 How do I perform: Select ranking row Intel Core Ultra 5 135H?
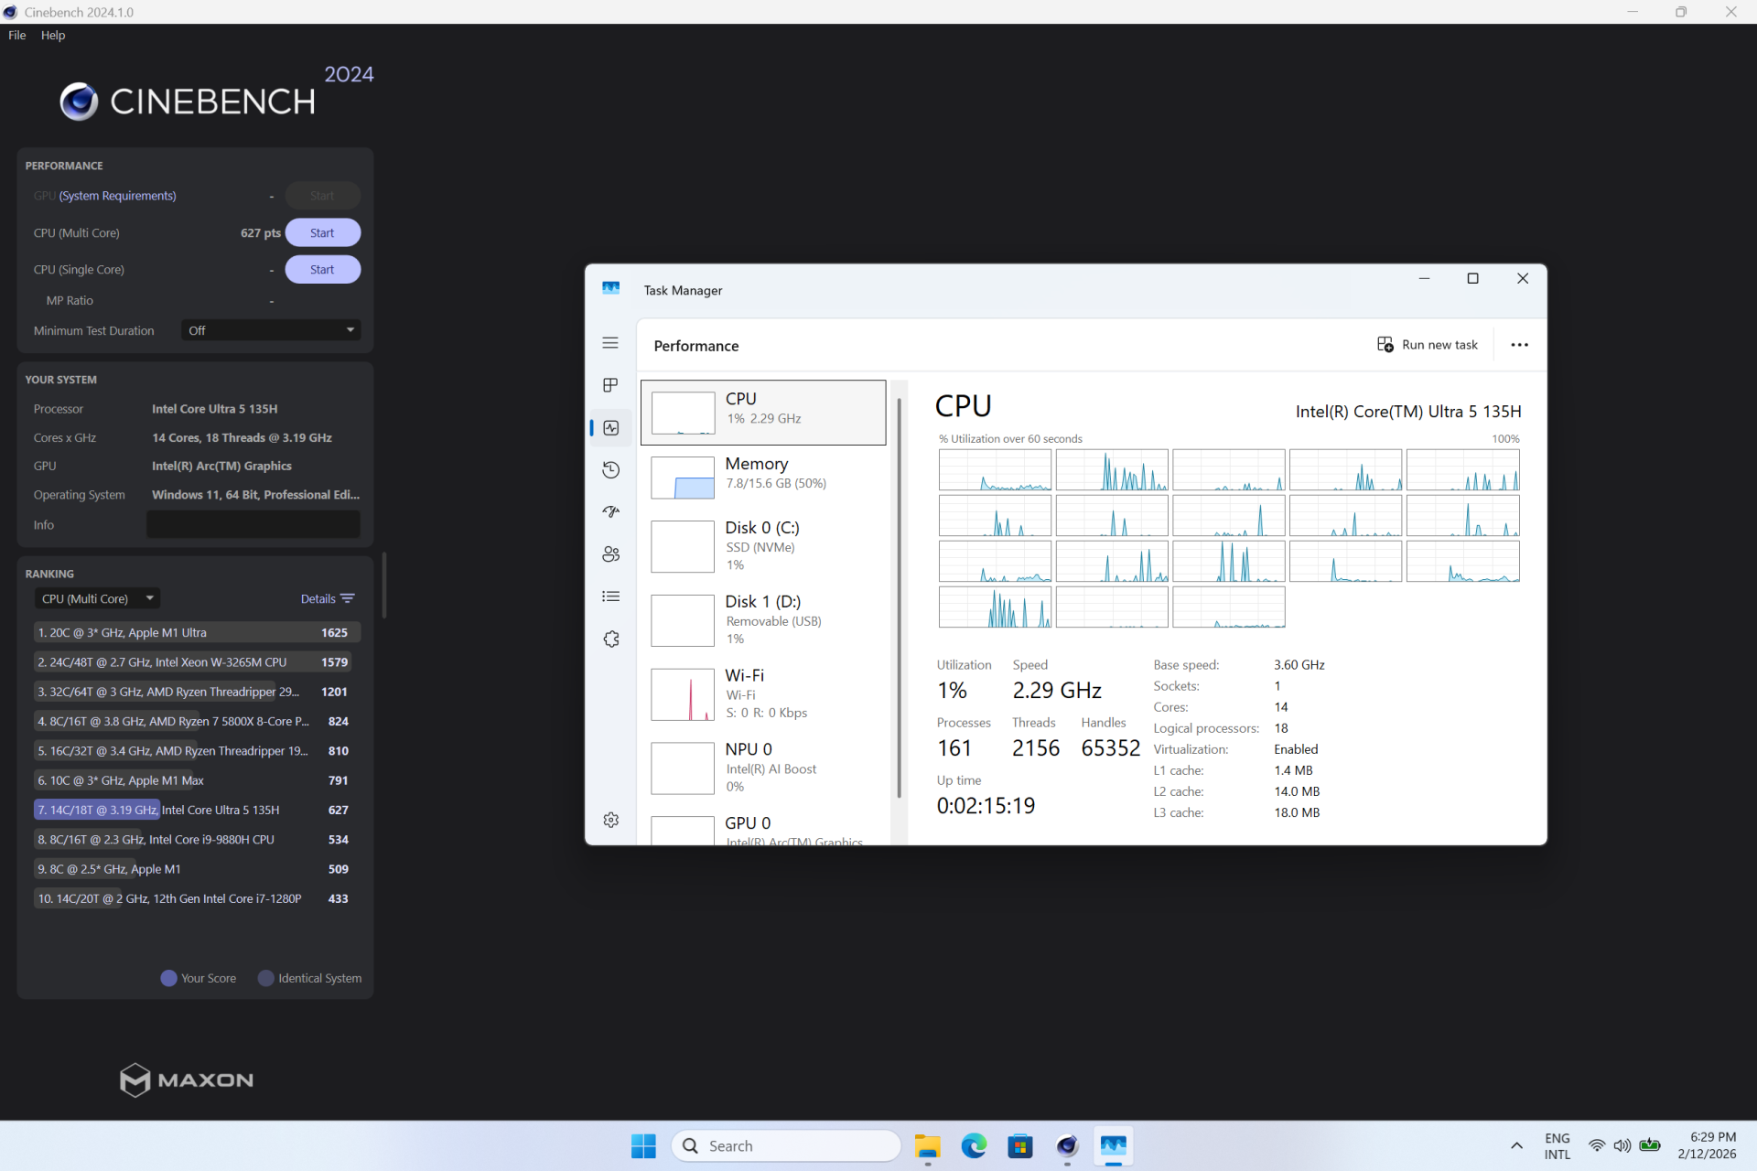click(197, 810)
